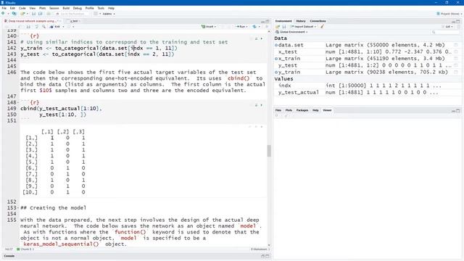Click the environment search field
464x261 pixels.
[x=445, y=32]
